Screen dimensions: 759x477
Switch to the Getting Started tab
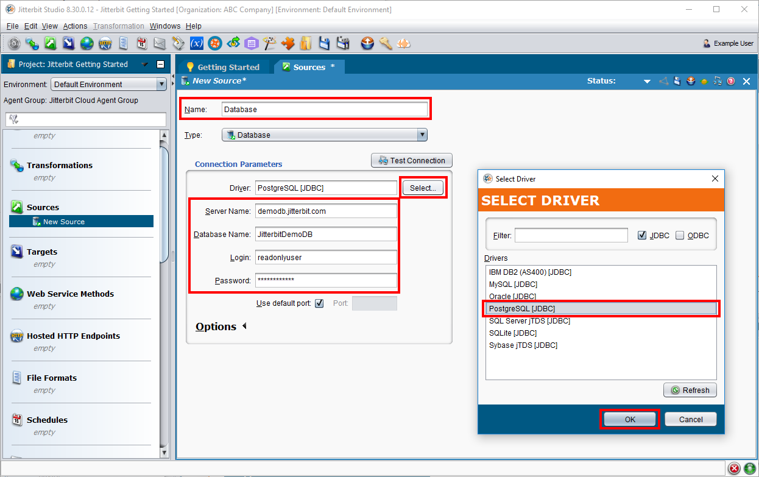point(223,67)
